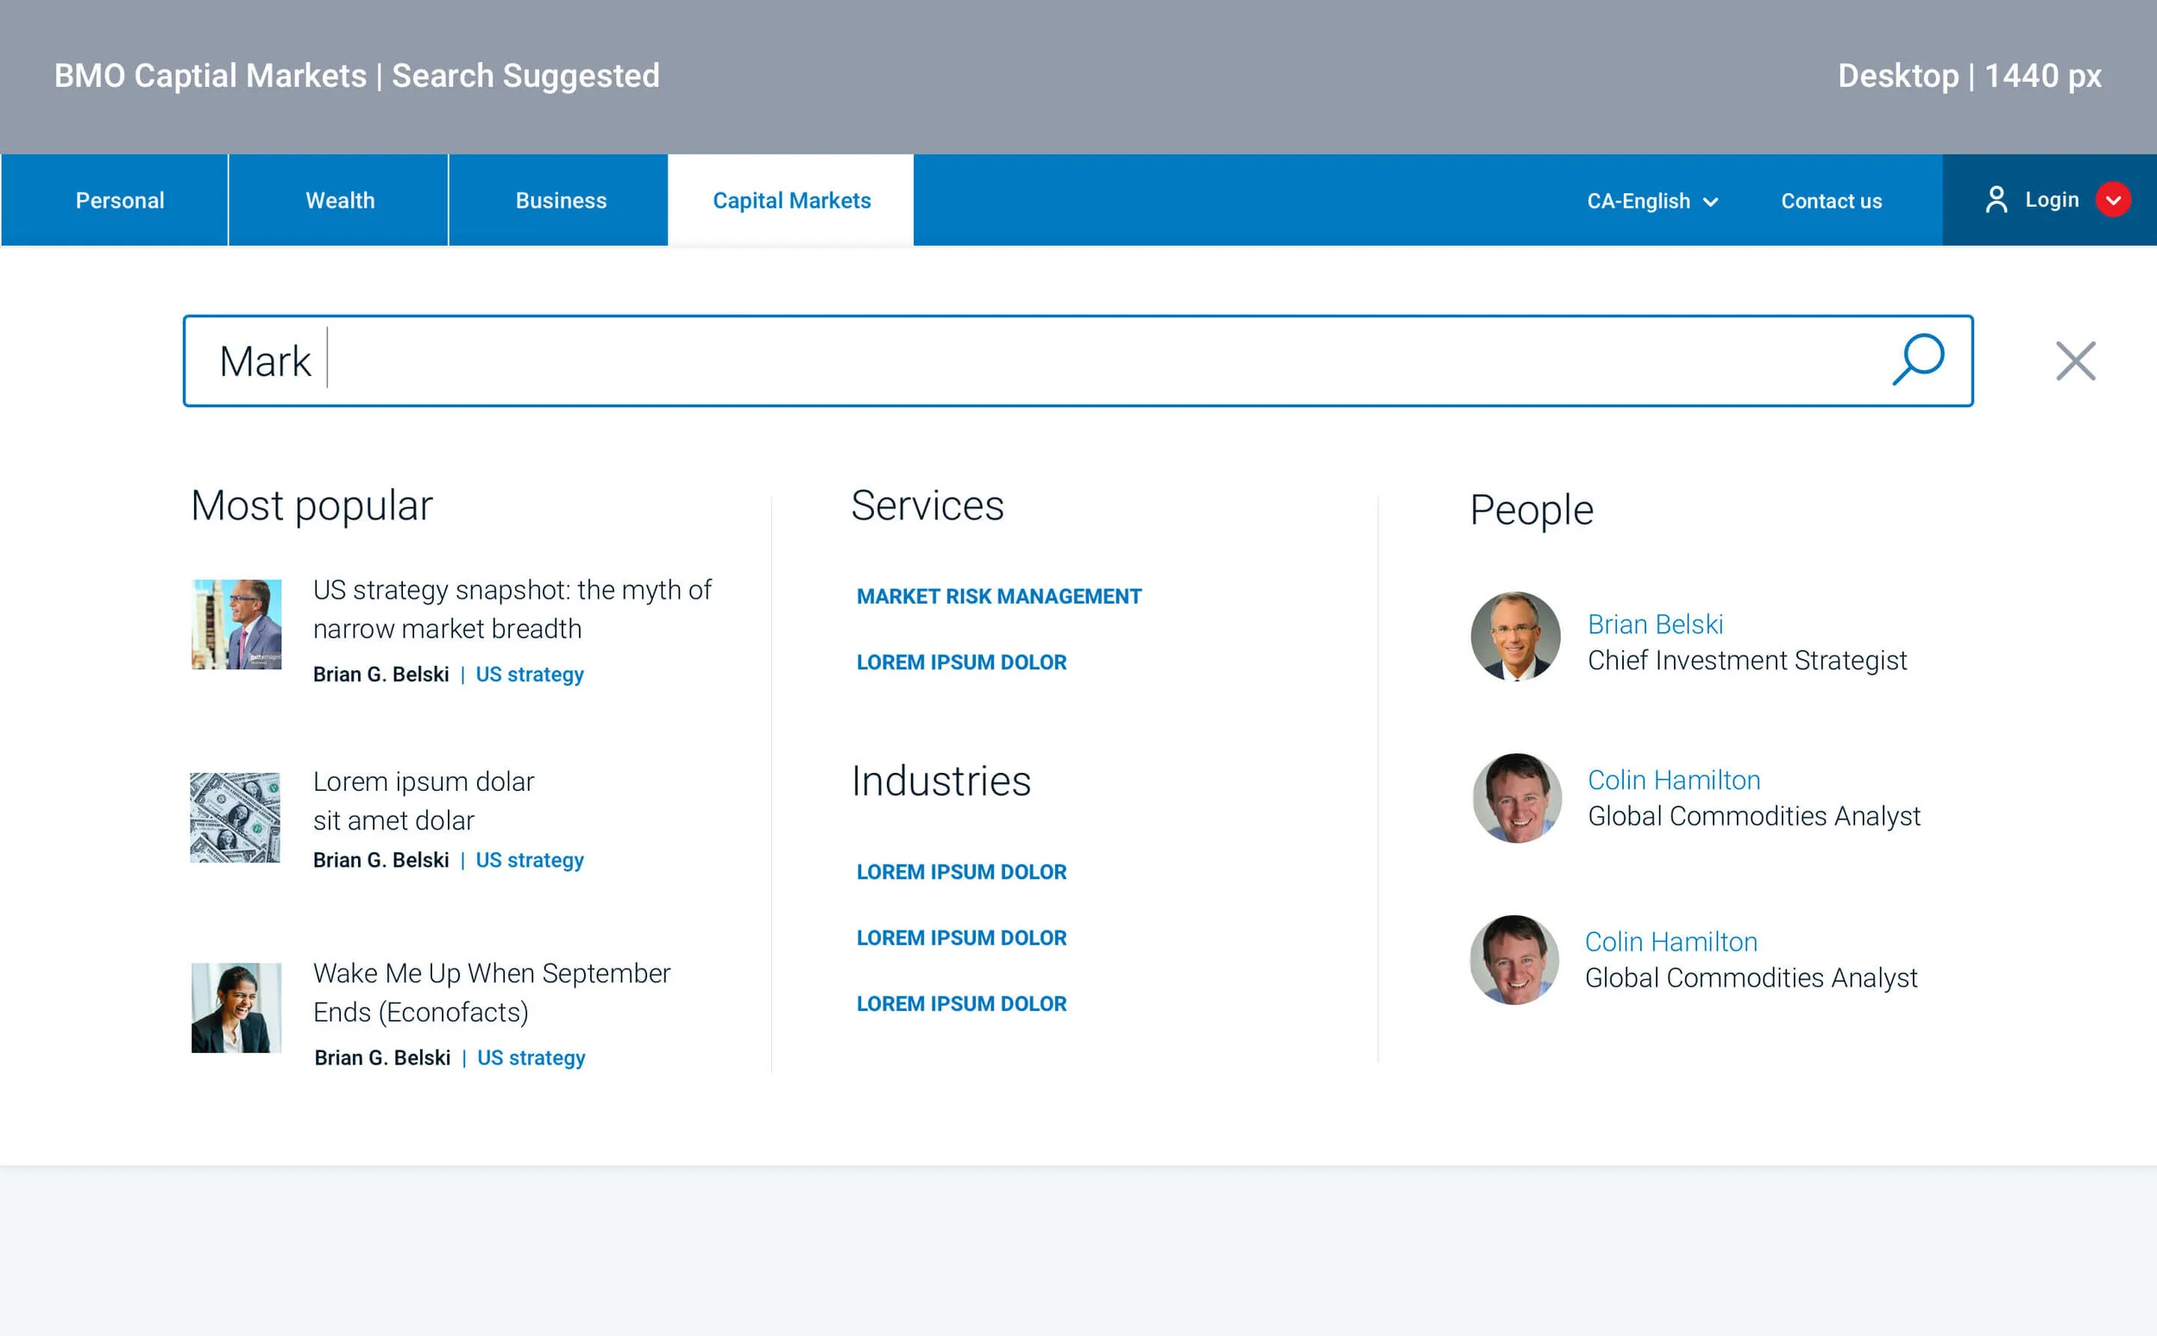Click the Login text link
Viewport: 2157px width, 1336px height.
click(2051, 200)
